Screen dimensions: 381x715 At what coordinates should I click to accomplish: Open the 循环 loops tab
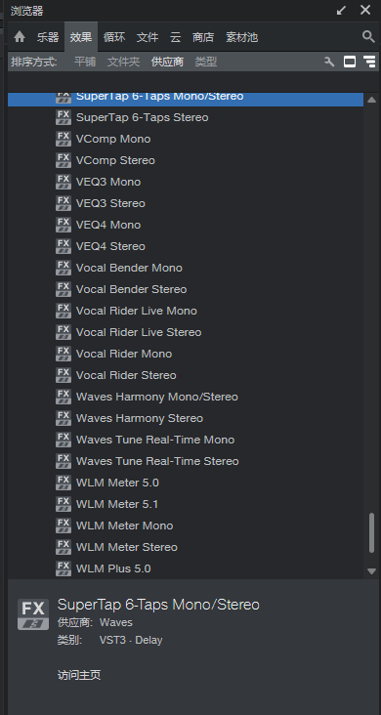(114, 37)
